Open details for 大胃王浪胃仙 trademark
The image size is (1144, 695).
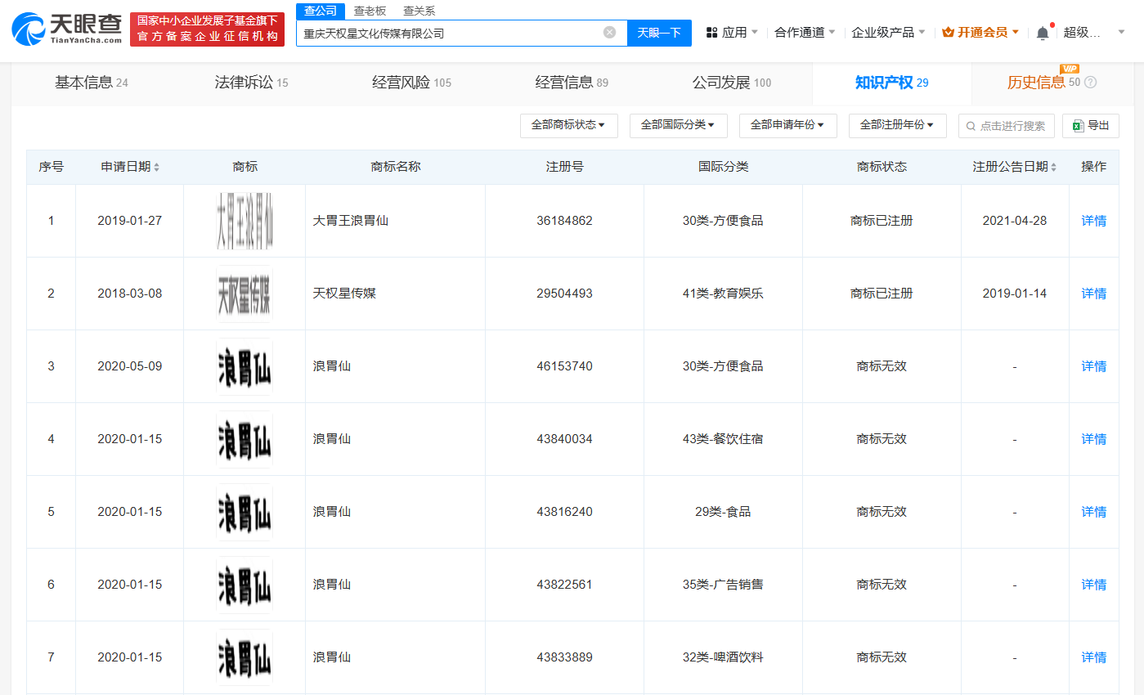[x=1093, y=221]
